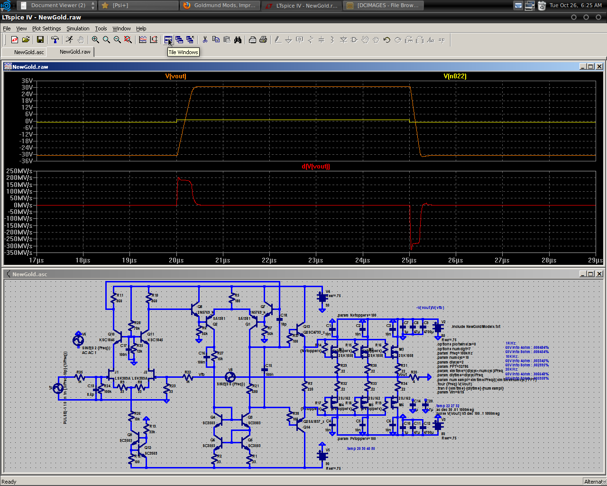Click the Print icon
The image size is (607, 486).
pos(263,40)
